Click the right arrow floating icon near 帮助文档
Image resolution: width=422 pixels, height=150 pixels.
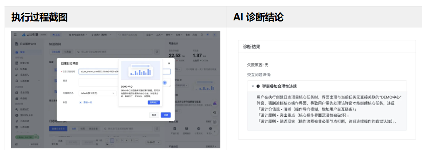215,131
